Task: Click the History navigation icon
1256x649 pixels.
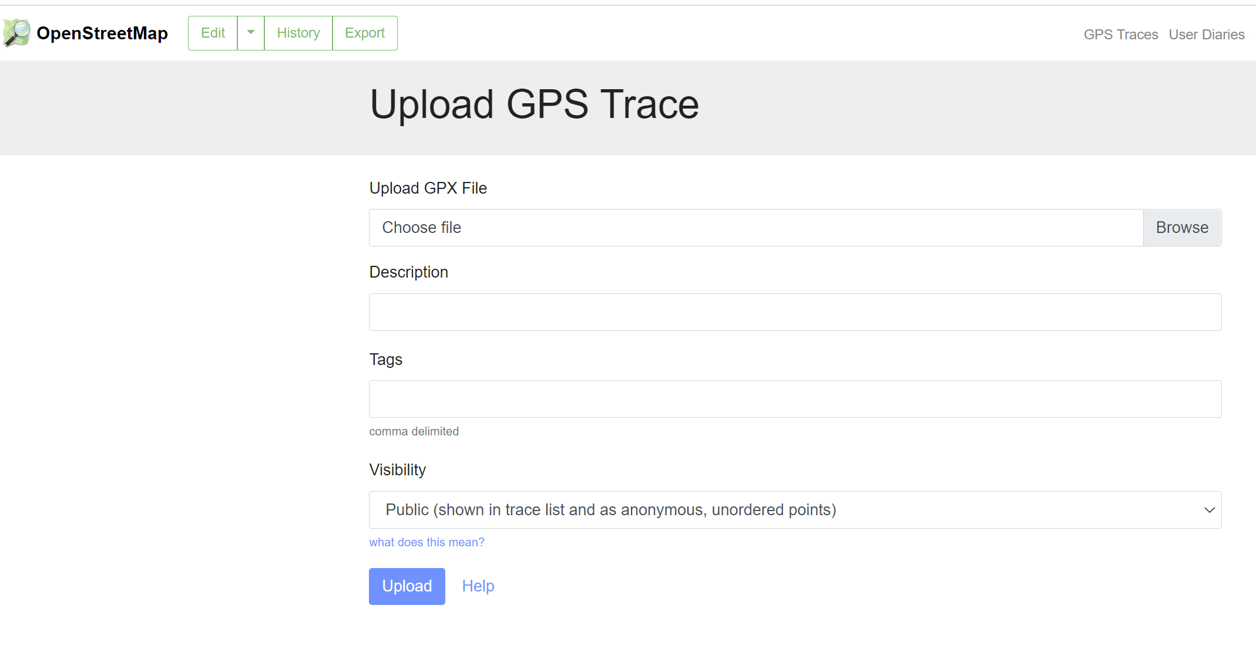Action: (298, 34)
